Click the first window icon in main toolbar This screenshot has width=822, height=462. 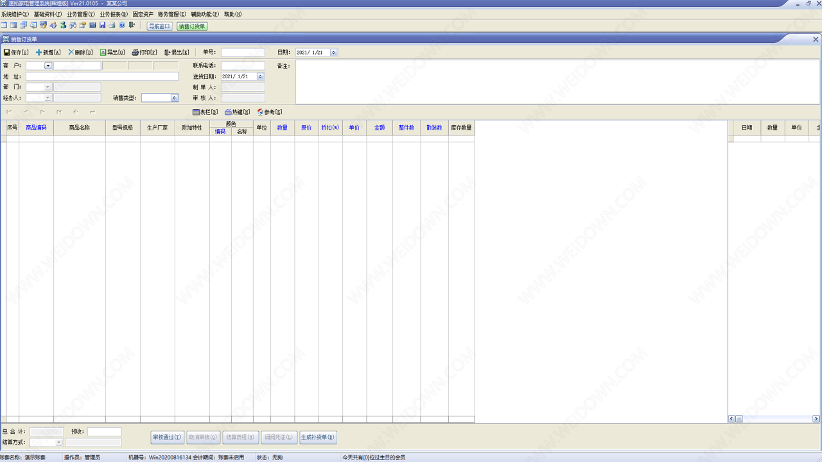(4, 25)
